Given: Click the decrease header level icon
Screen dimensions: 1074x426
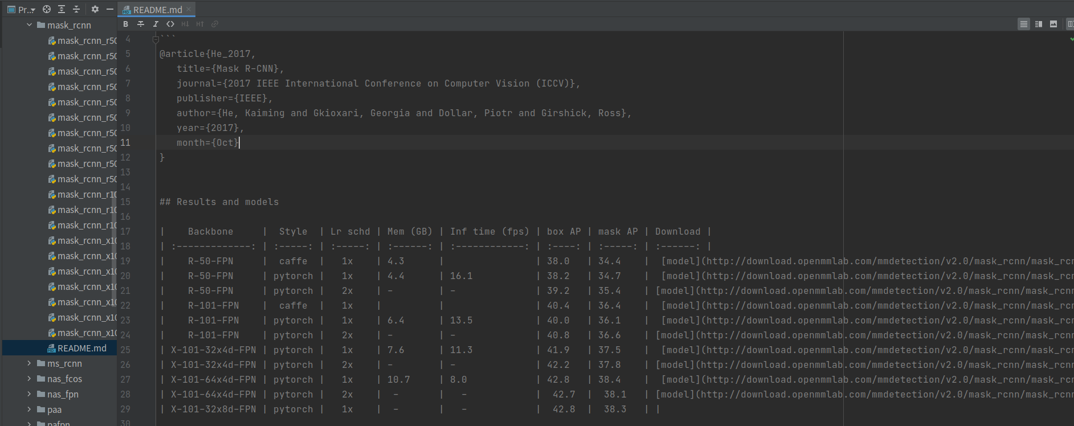Looking at the screenshot, I should coord(185,24).
